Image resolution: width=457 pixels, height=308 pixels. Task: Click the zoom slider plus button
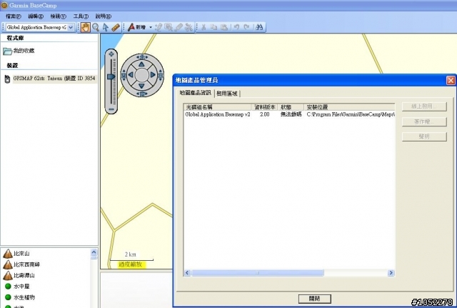click(x=111, y=54)
